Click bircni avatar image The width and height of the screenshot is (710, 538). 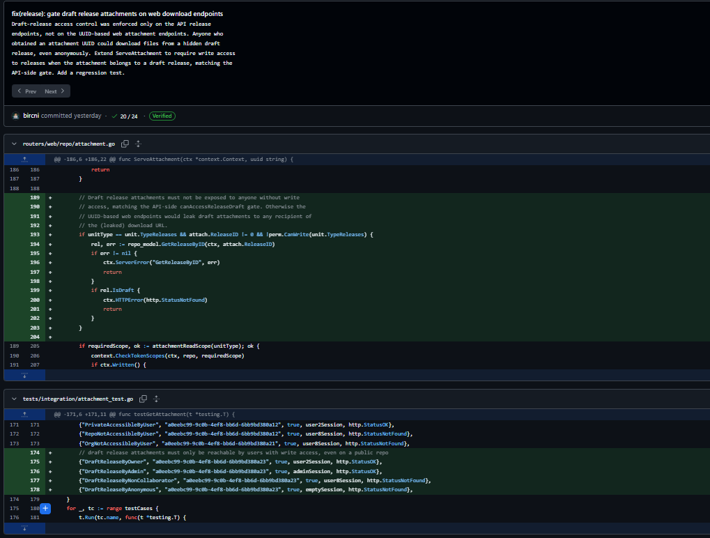[x=16, y=116]
